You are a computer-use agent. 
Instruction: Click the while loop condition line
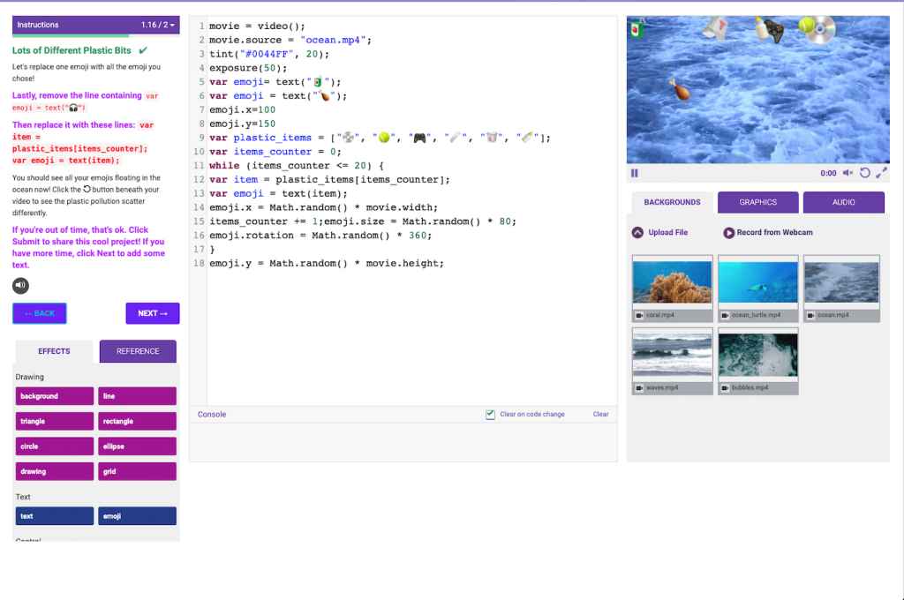click(297, 165)
